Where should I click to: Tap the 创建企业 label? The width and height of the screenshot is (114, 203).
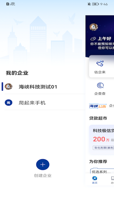tap(43, 176)
